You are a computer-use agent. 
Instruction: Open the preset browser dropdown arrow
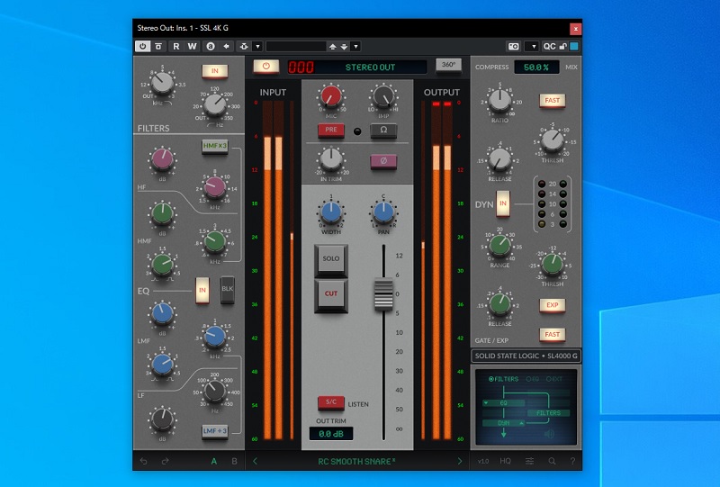355,47
